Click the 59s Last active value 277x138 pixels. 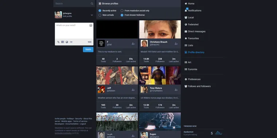pyautogui.click(x=131, y=59)
